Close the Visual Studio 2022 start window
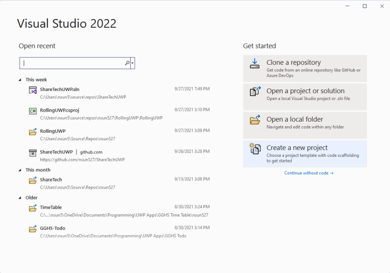The image size is (390, 273). (382, 6)
